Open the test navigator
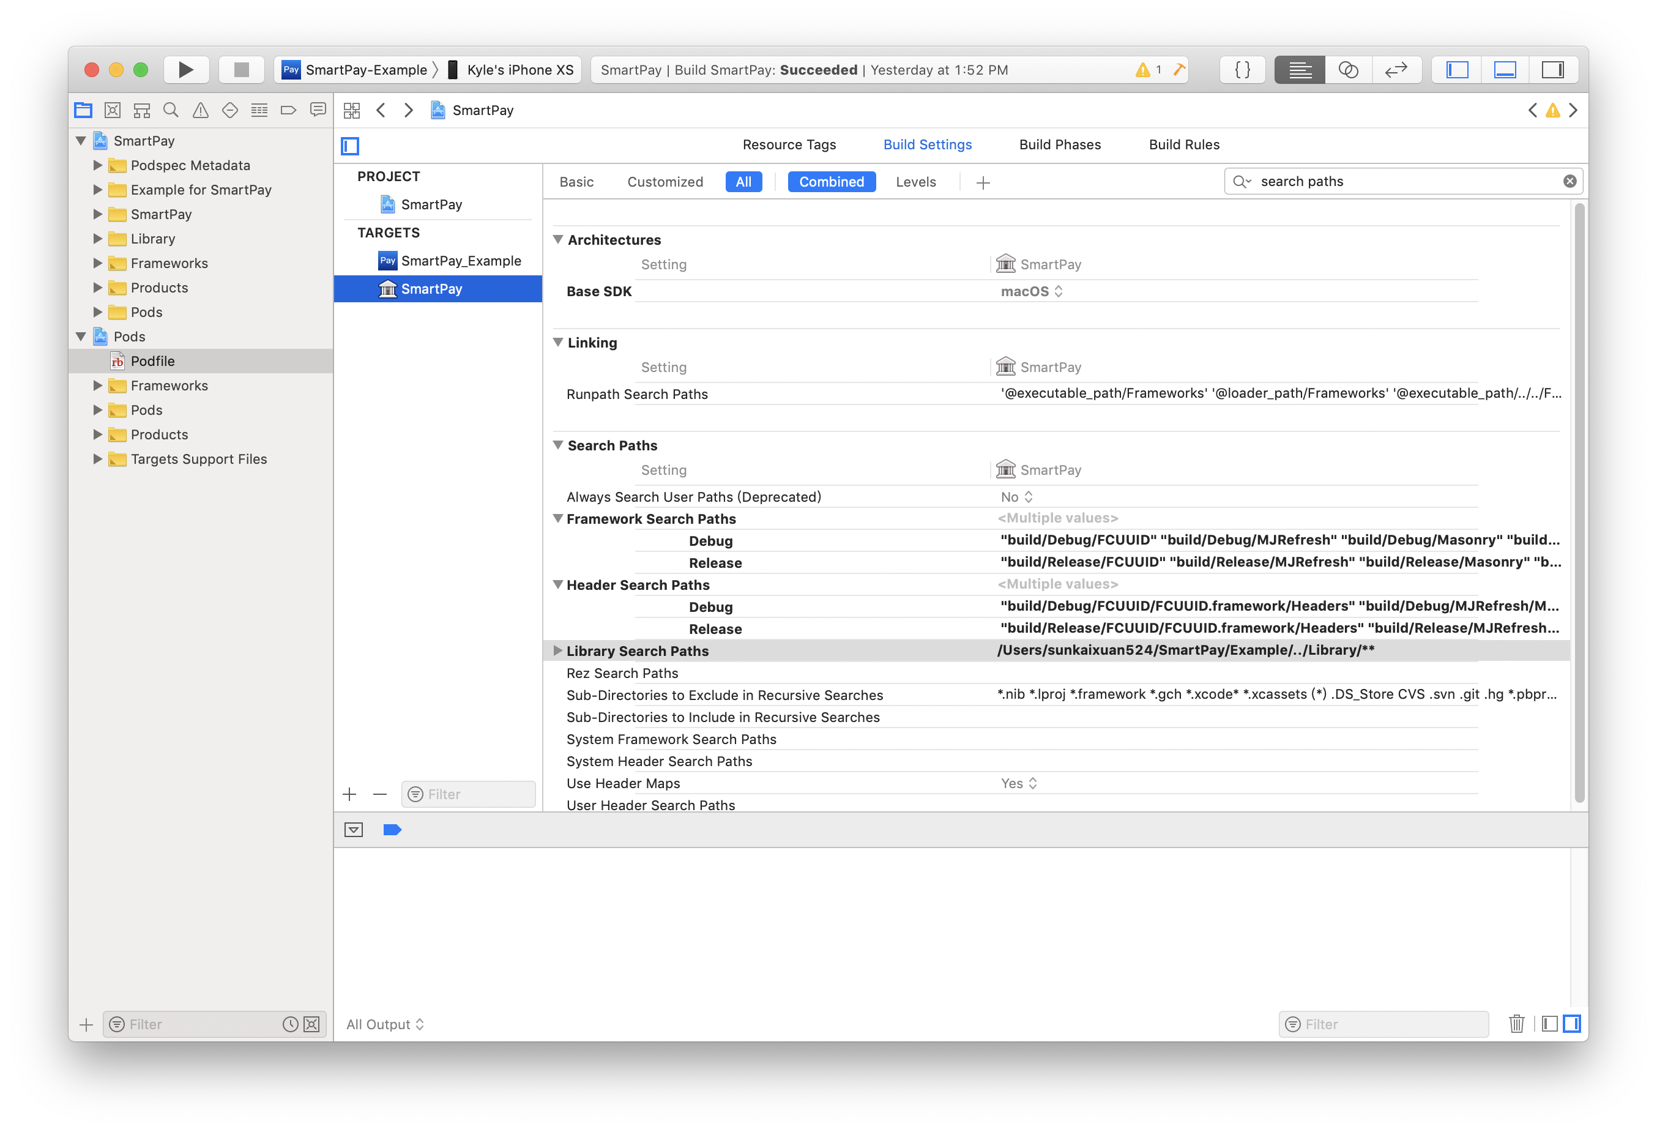Image resolution: width=1657 pixels, height=1132 pixels. click(x=230, y=111)
